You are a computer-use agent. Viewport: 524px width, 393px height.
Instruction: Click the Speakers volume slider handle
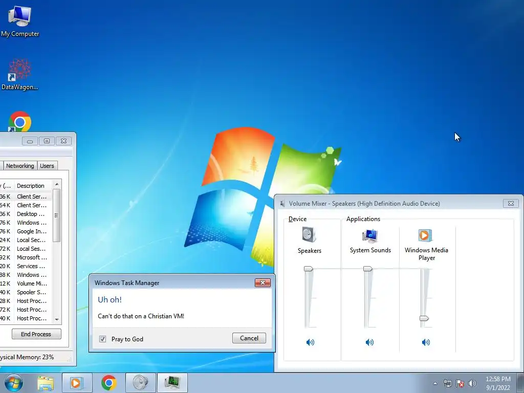click(x=308, y=269)
